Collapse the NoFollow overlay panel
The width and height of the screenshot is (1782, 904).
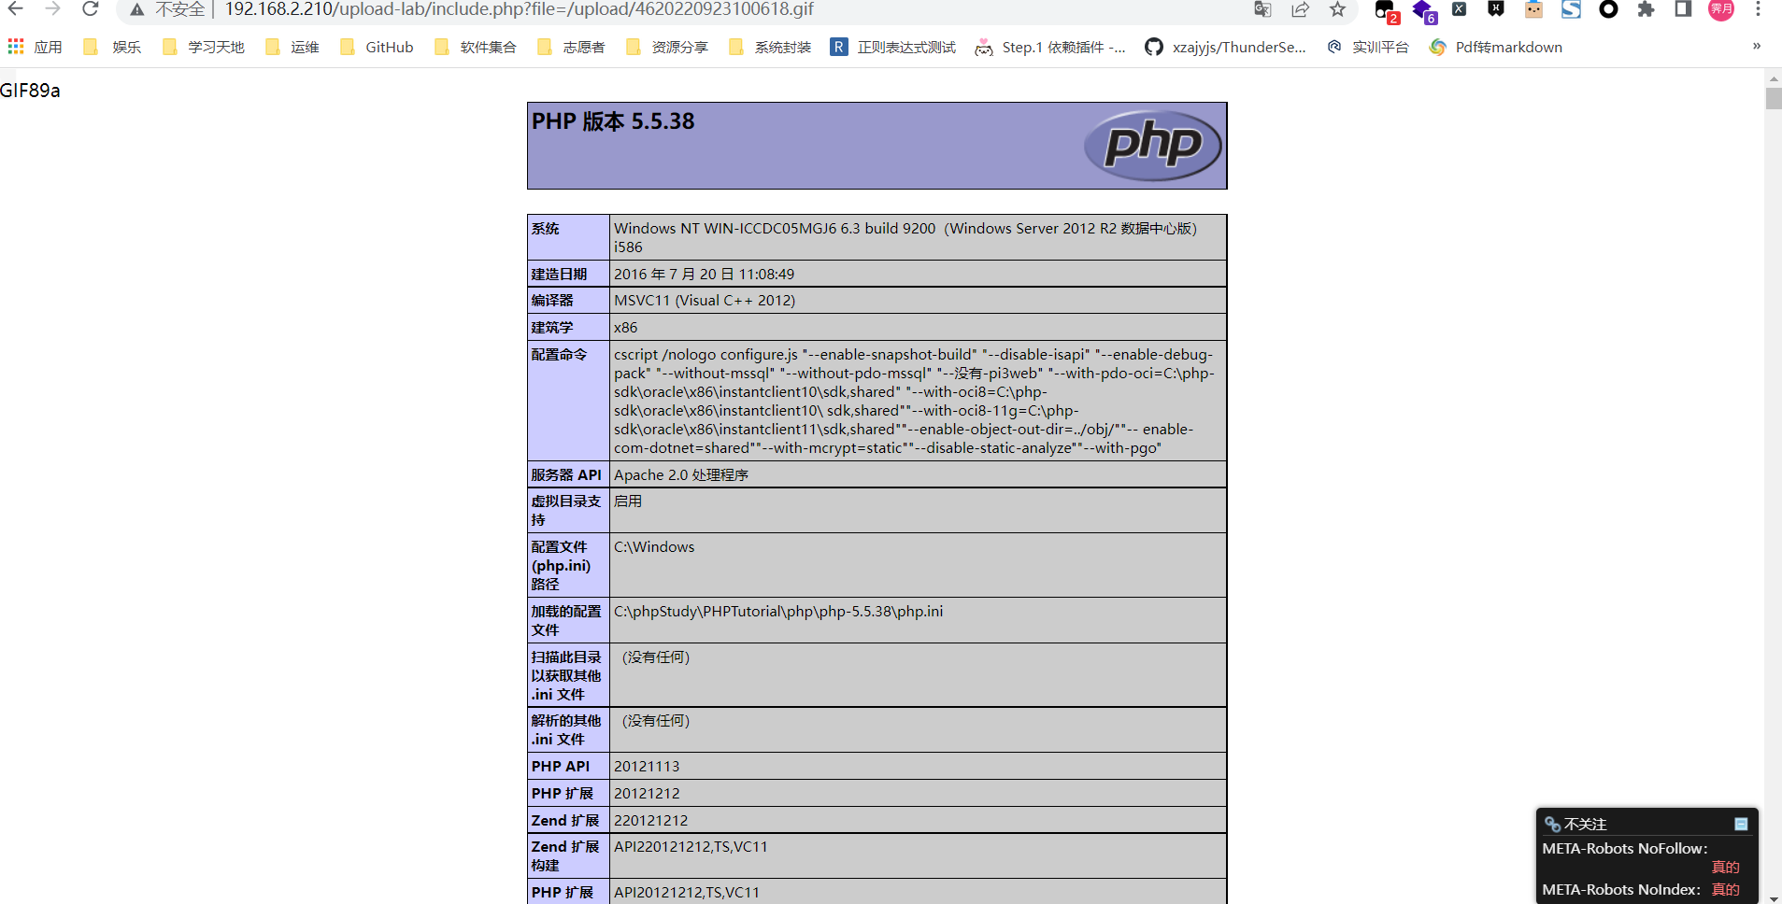[1741, 824]
